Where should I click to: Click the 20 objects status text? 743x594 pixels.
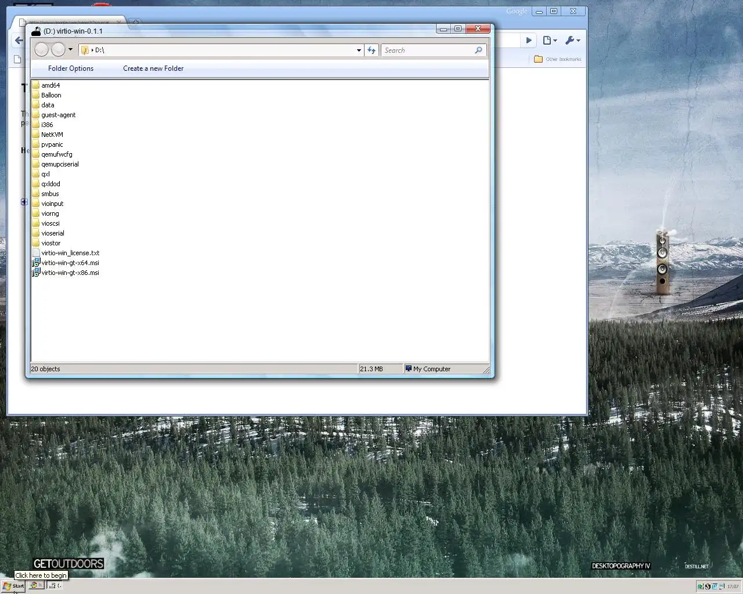[x=45, y=369]
